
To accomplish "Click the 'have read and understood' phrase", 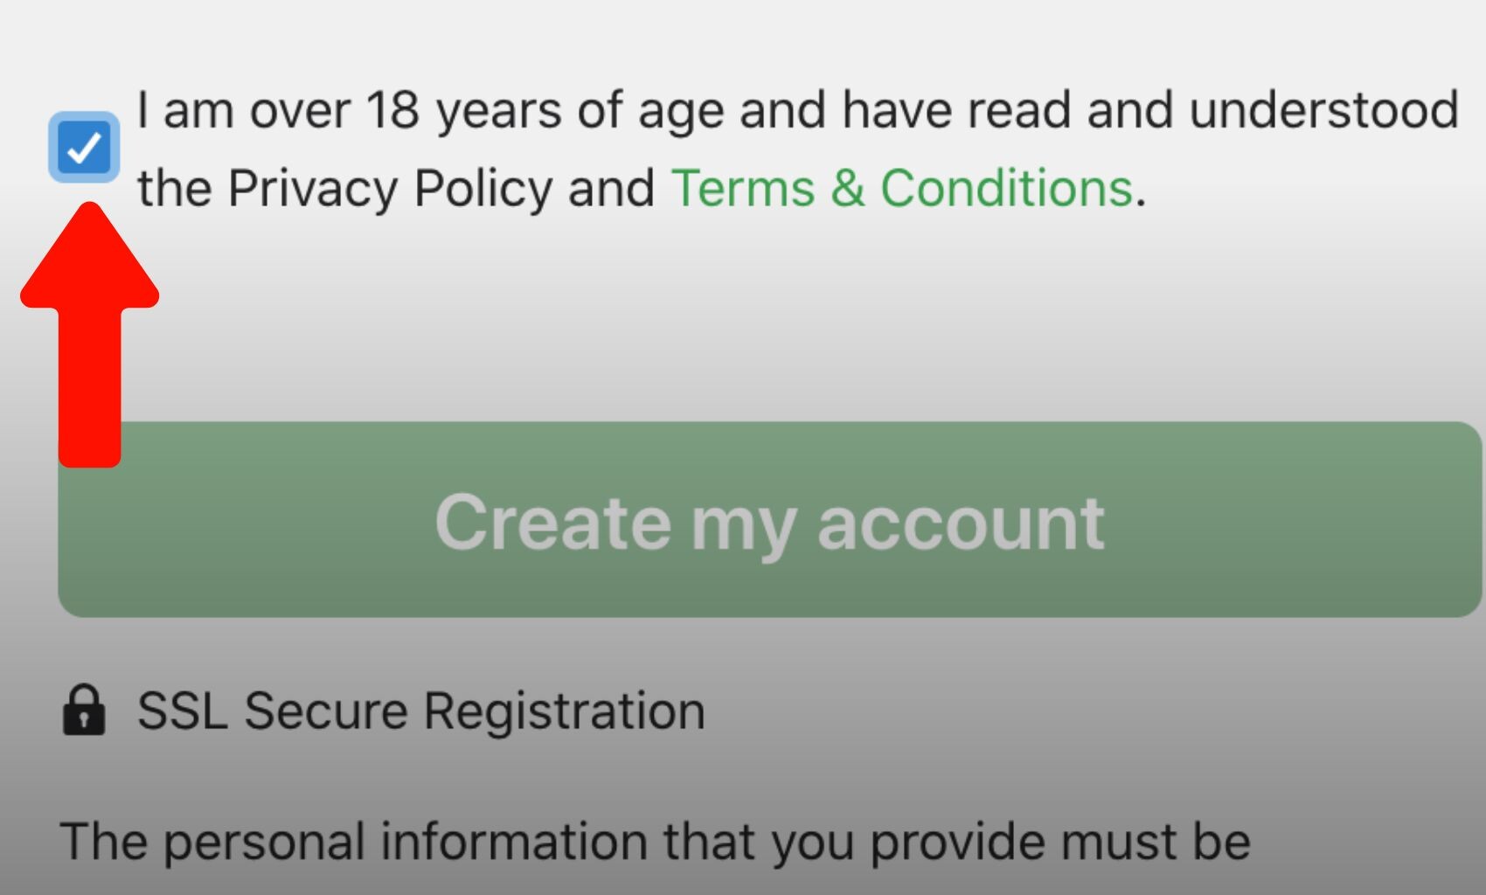I will [x=1150, y=110].
